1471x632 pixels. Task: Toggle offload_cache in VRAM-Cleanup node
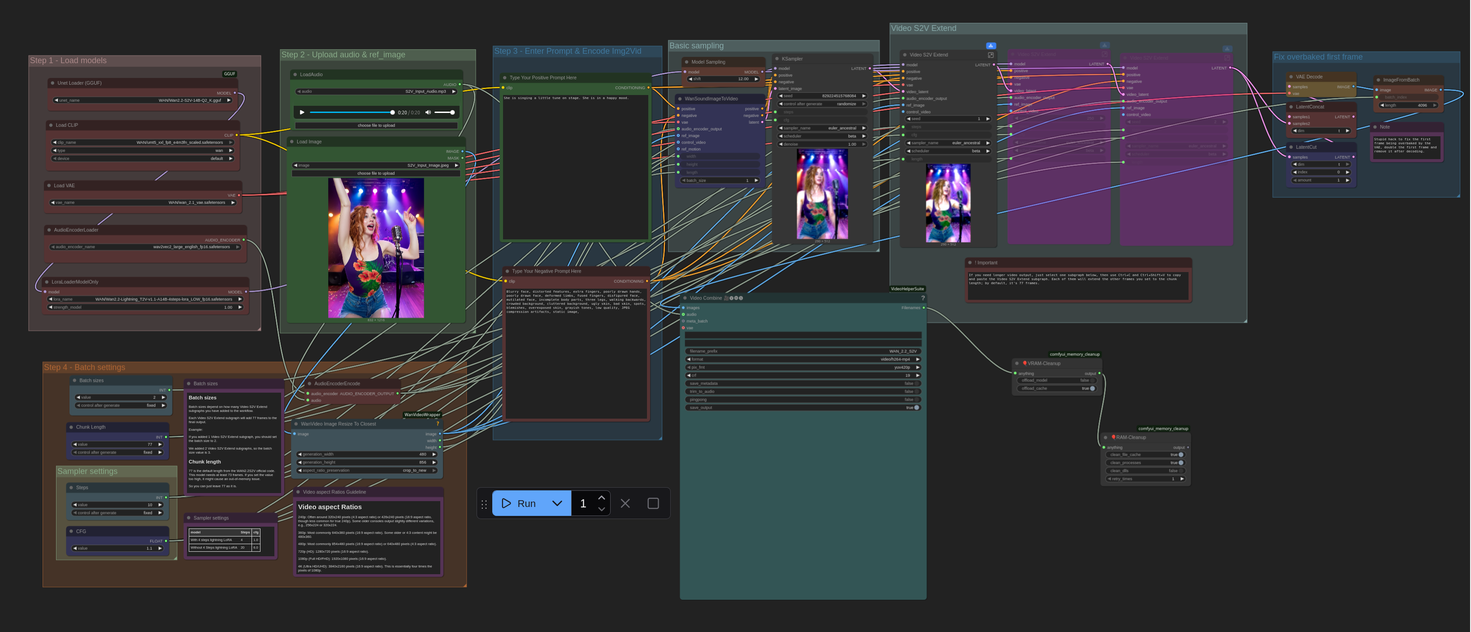point(1093,388)
